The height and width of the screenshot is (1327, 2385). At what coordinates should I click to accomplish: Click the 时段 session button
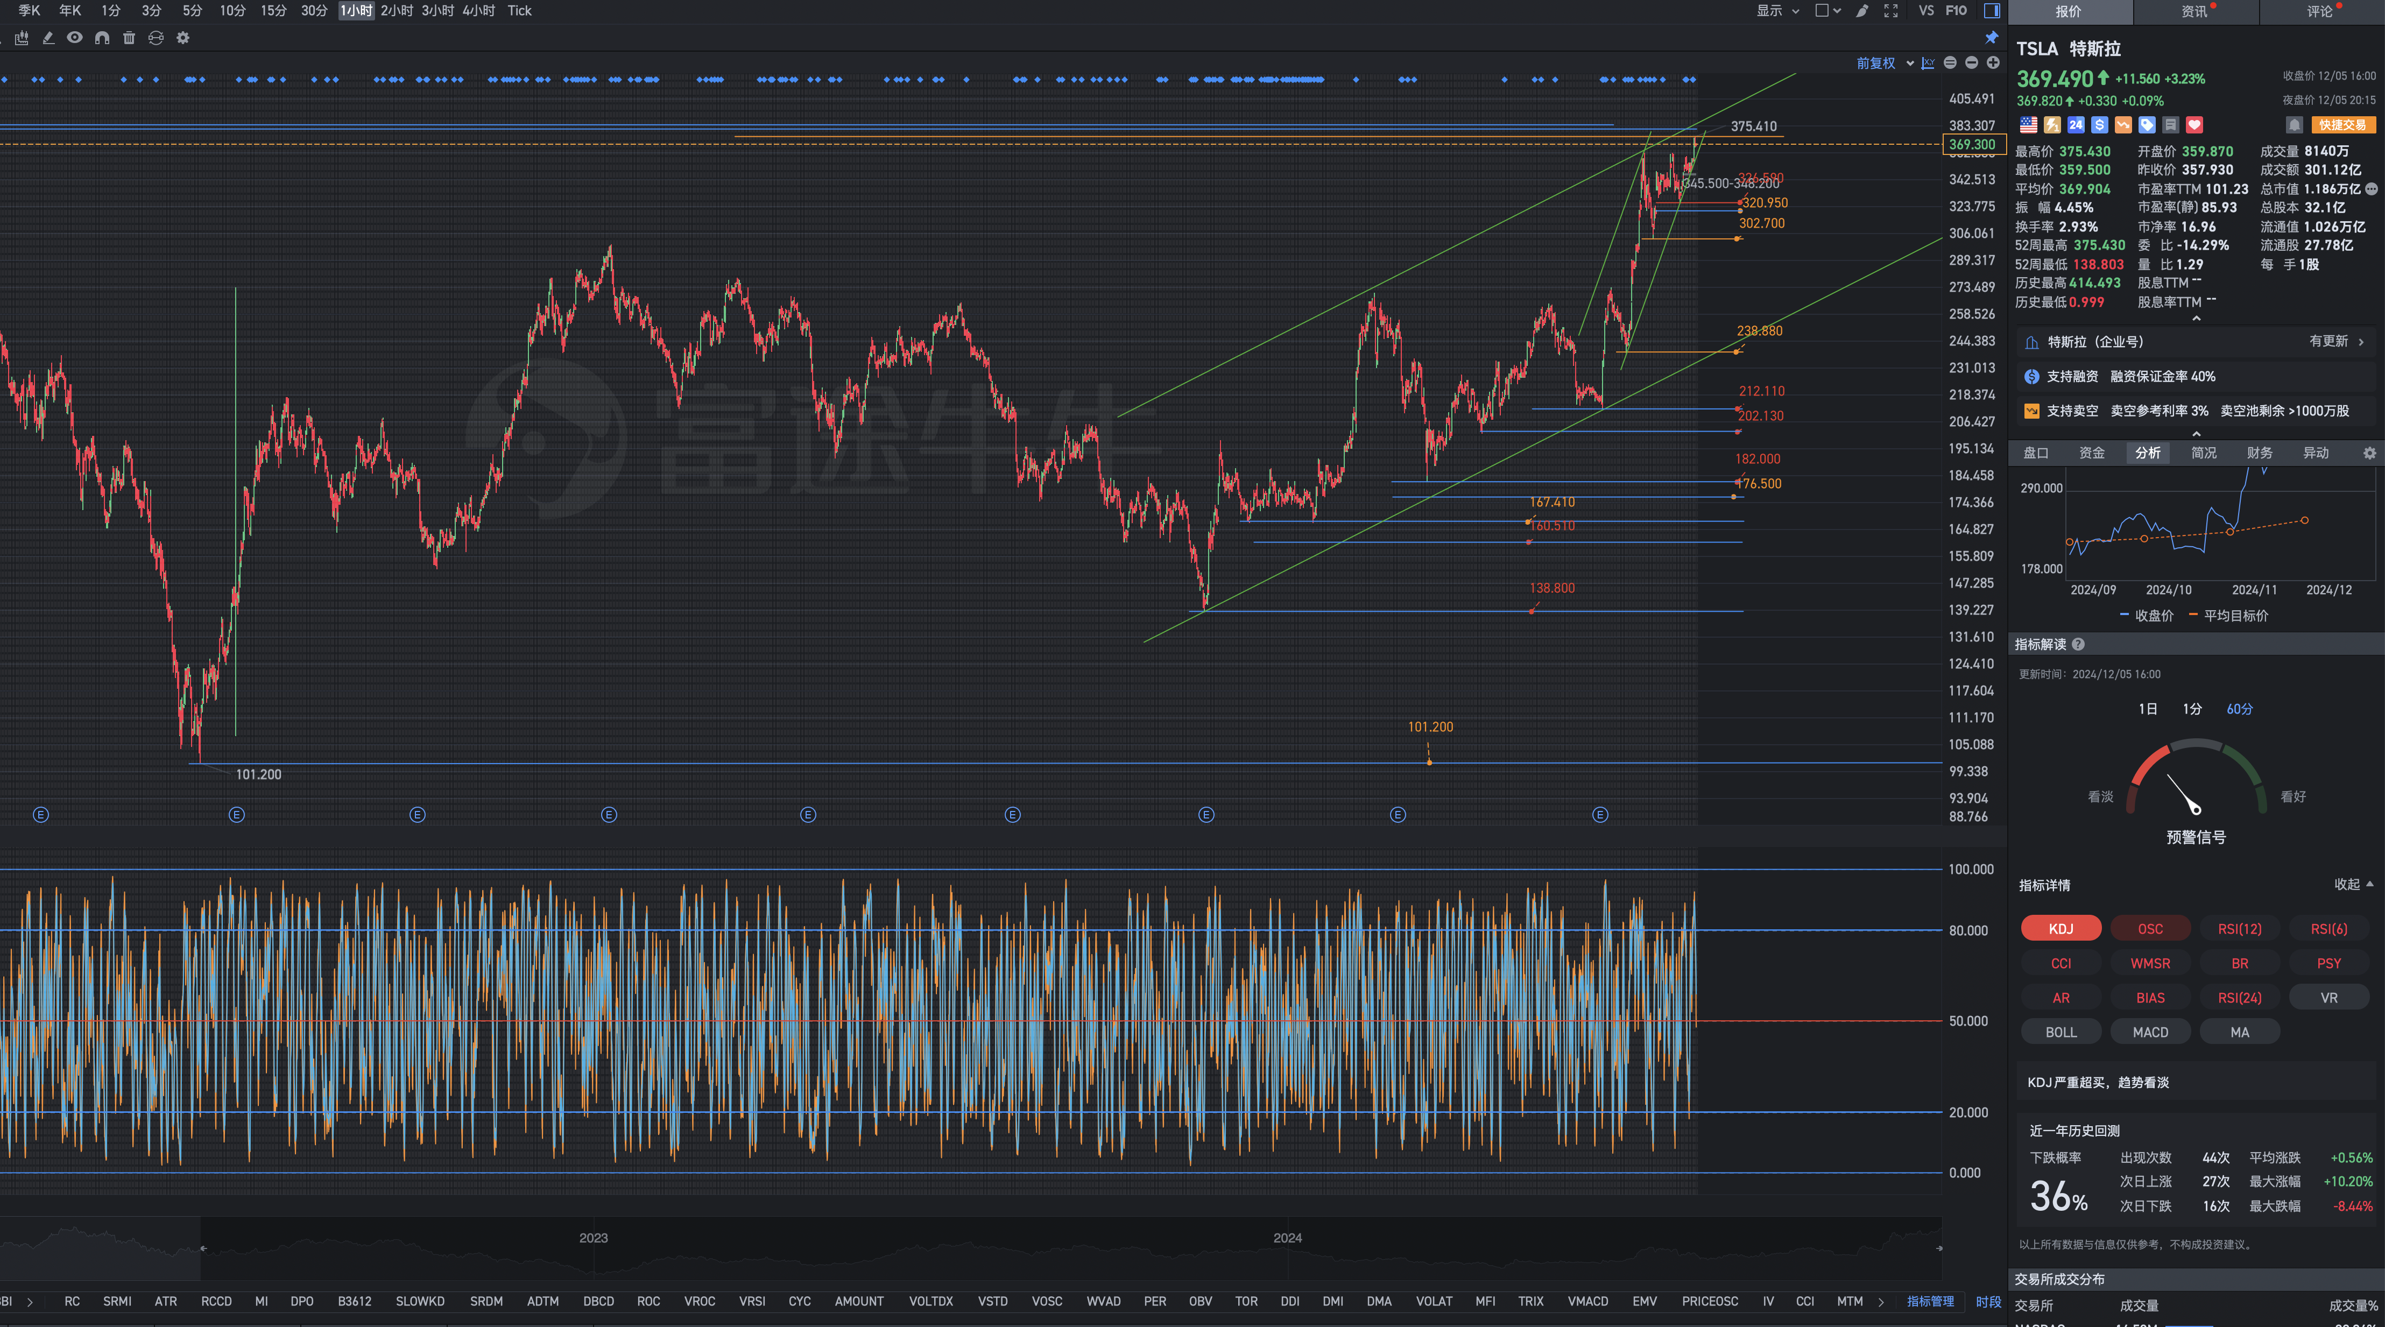1988,1301
